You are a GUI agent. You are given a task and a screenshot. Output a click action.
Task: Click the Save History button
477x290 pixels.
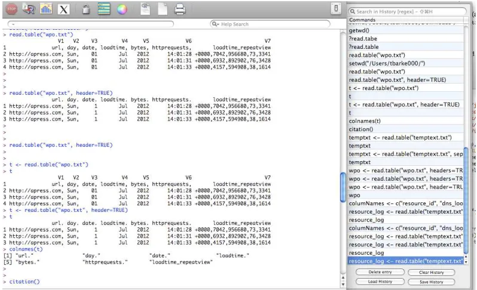431,282
